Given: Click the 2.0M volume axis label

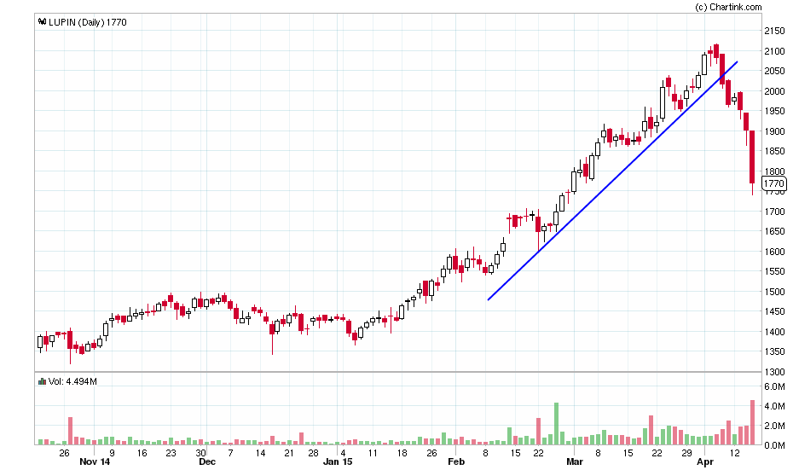Looking at the screenshot, I should [x=774, y=426].
